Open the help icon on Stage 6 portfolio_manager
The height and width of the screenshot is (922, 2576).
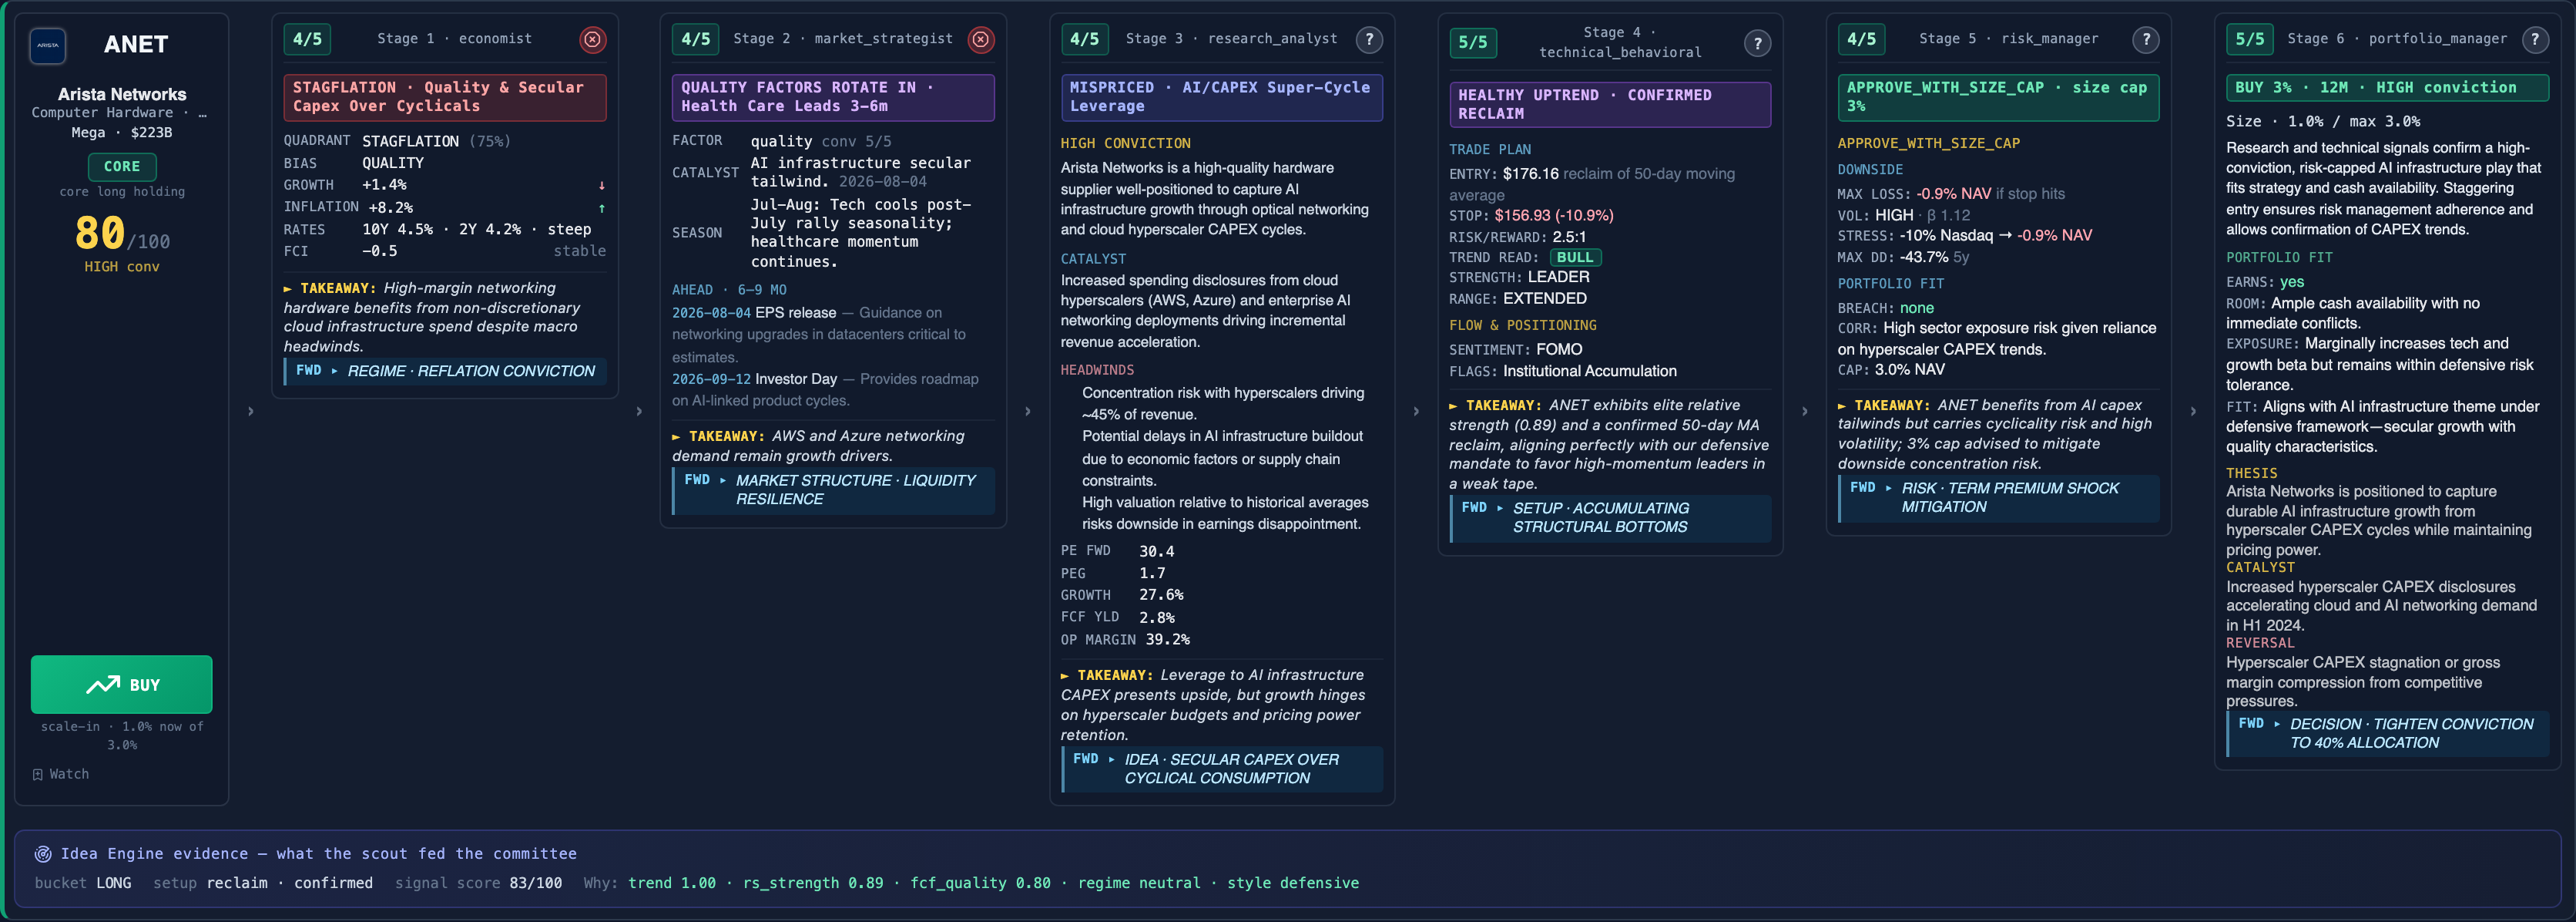click(2534, 39)
